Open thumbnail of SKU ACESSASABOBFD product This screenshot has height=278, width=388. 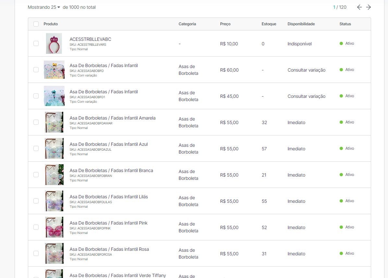click(x=54, y=70)
